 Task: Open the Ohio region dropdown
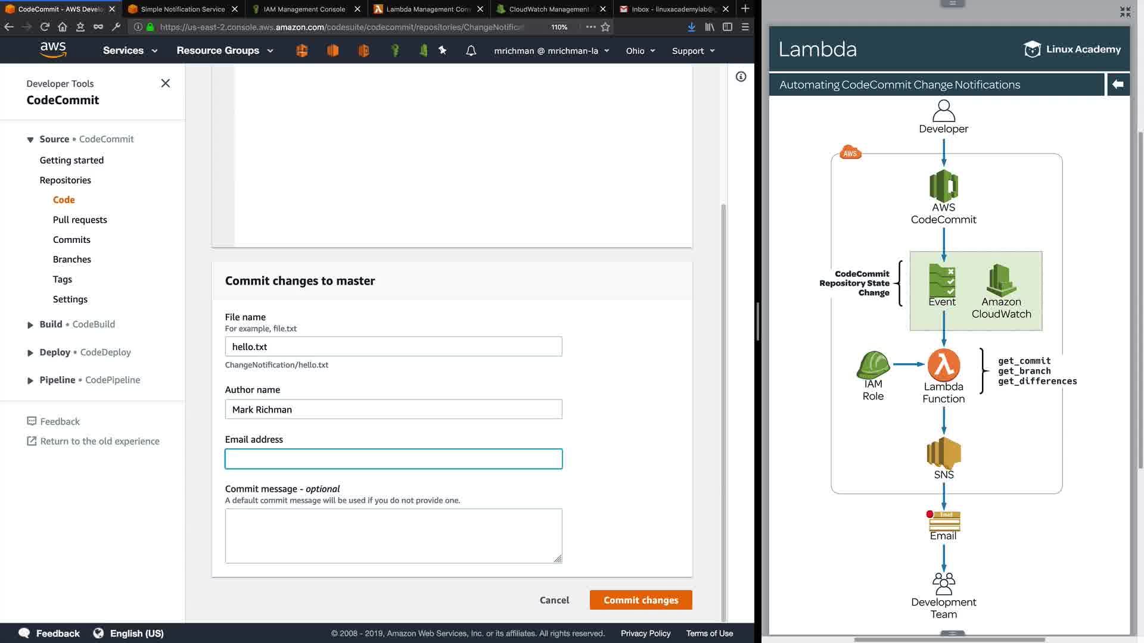(x=640, y=51)
